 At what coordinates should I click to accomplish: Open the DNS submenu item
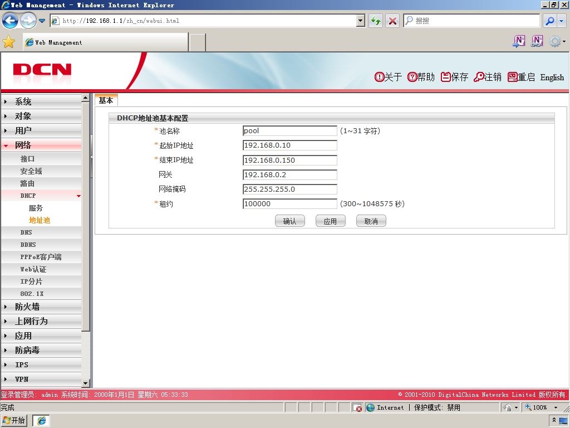[x=41, y=232]
